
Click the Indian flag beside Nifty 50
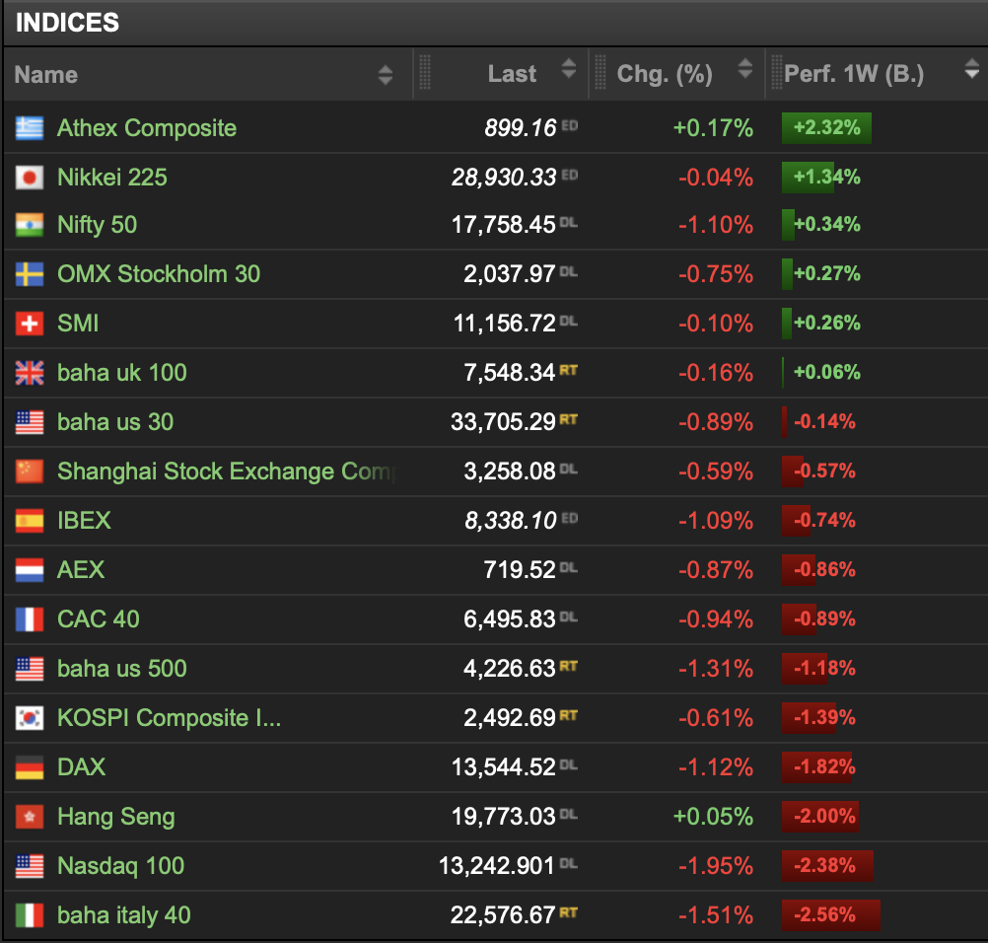(x=30, y=225)
